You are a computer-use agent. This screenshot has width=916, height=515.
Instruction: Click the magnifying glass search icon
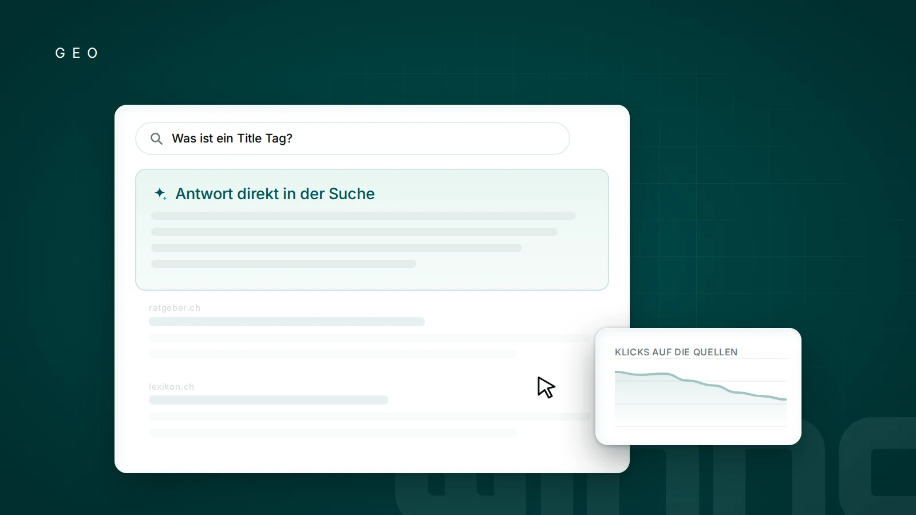tap(156, 138)
